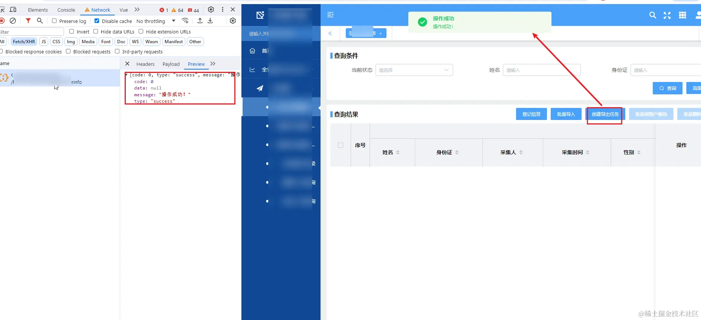Click the paper plane sidebar icon
The width and height of the screenshot is (701, 320).
[260, 88]
